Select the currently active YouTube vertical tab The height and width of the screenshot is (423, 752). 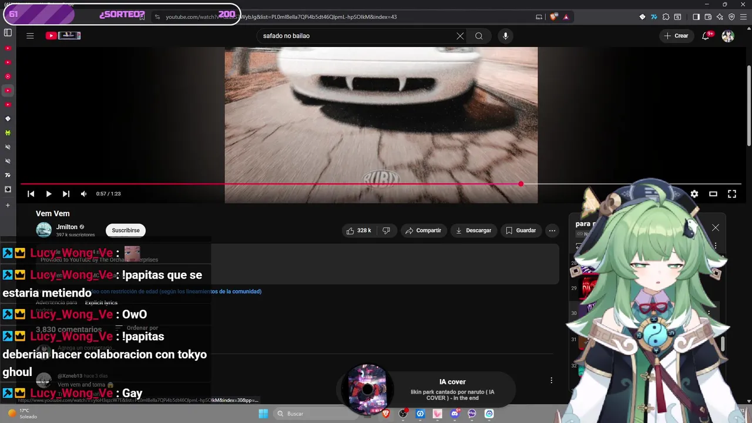point(8,90)
